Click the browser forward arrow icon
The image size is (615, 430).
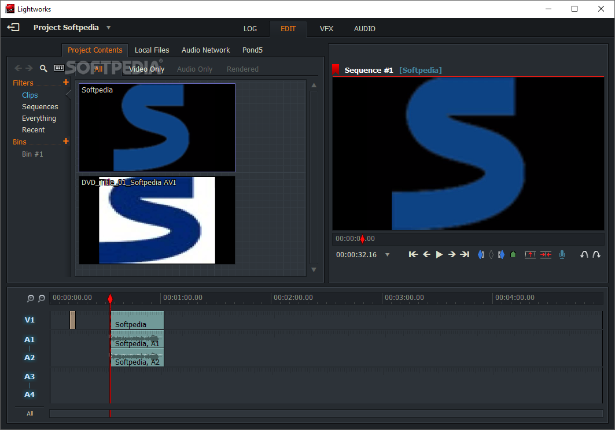click(x=29, y=68)
